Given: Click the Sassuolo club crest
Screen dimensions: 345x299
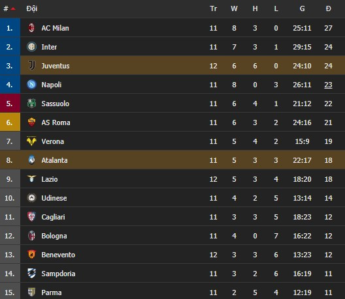Looking at the screenshot, I should (31, 104).
